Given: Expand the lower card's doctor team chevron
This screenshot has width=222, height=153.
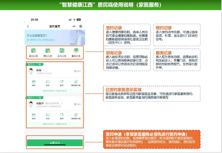Looking at the screenshot, I should tap(62, 103).
